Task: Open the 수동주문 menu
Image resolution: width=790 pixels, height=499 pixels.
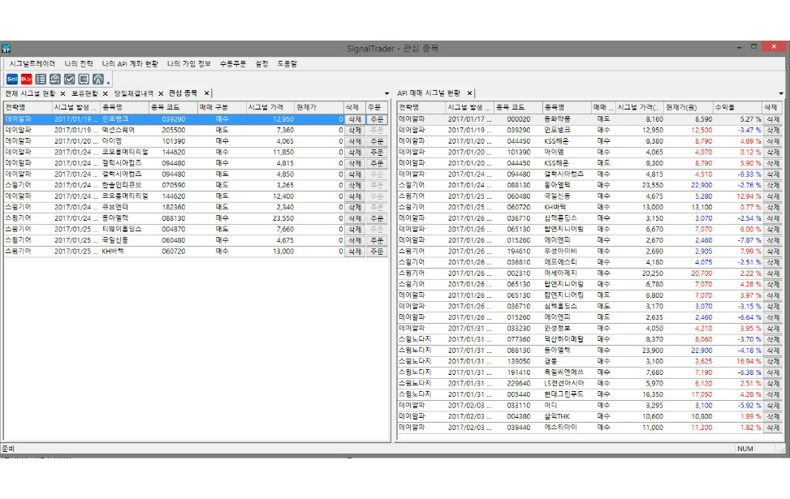Action: pyautogui.click(x=232, y=62)
